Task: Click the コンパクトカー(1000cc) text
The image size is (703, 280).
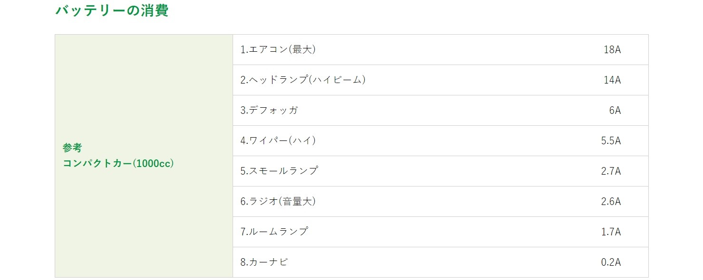Action: [x=118, y=163]
